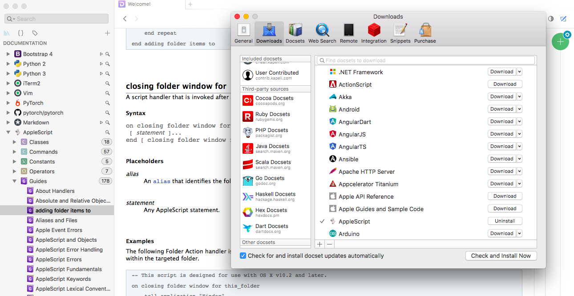
Task: Open version dropdown for Arduino
Action: point(519,233)
